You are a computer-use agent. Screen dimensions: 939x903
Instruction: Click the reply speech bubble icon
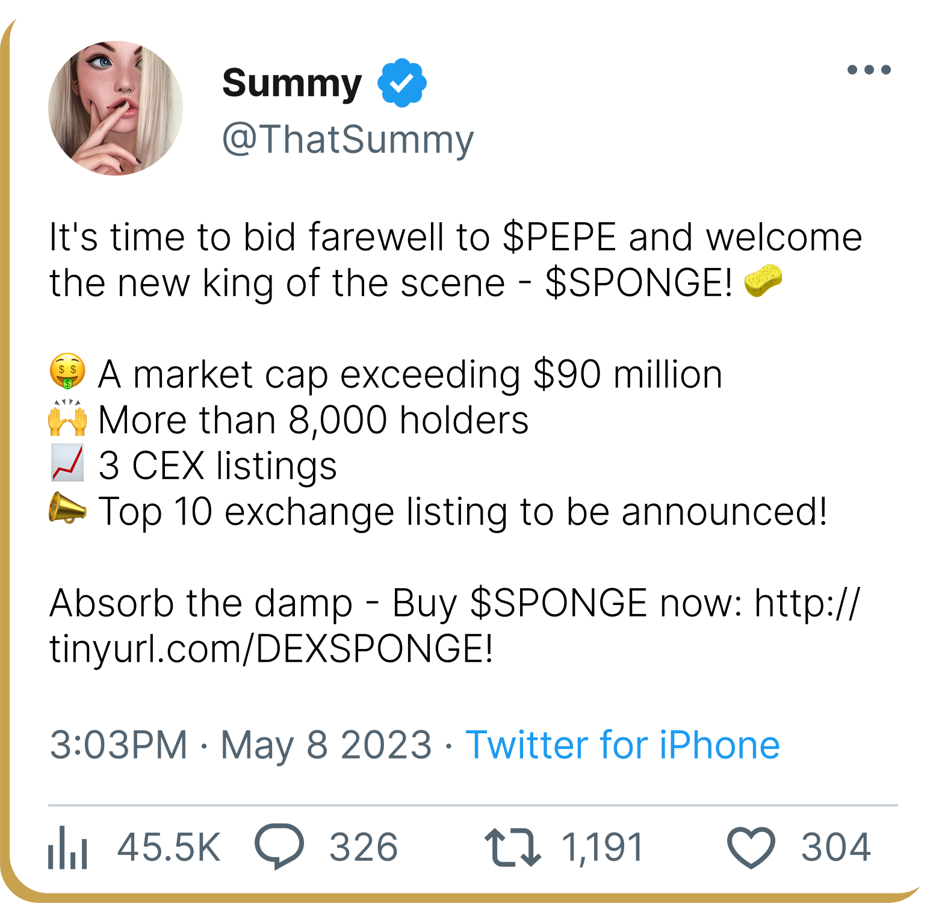coord(279,846)
